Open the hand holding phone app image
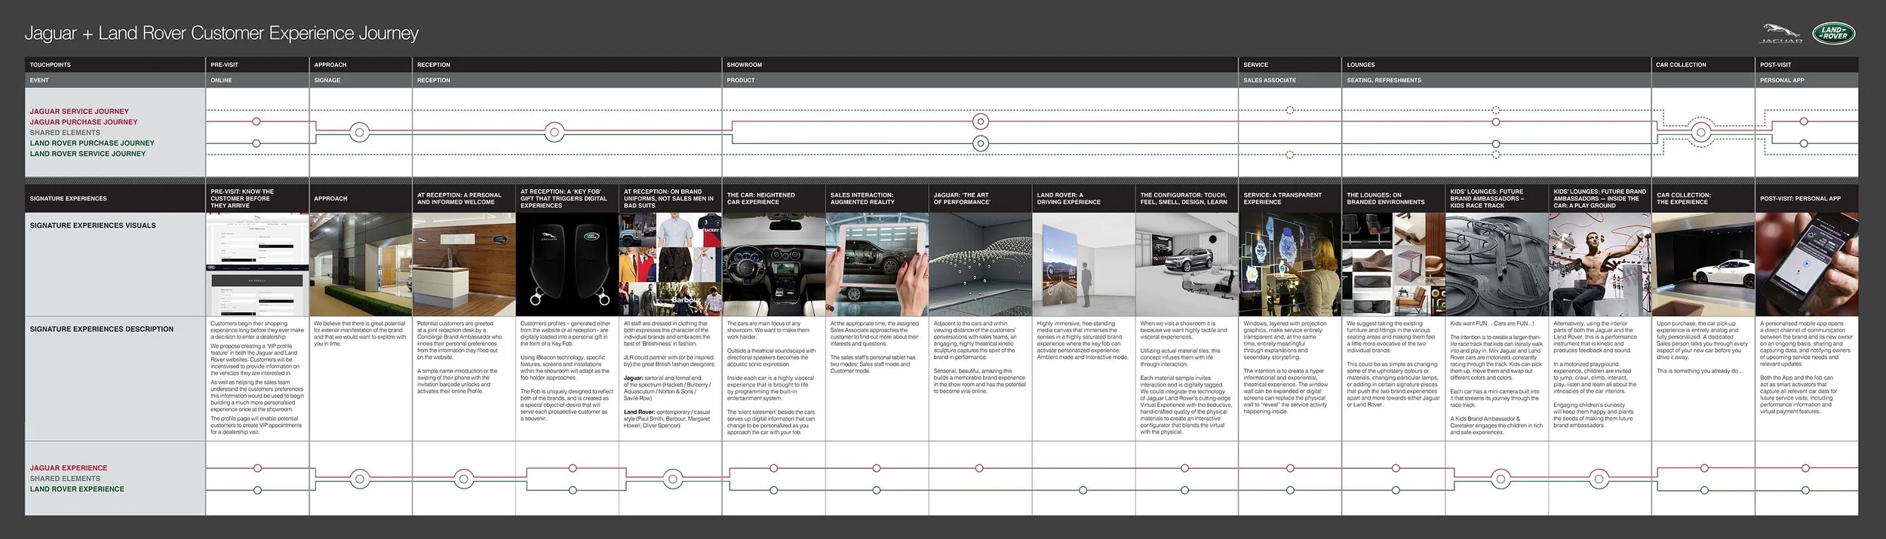The width and height of the screenshot is (1886, 539). pos(1808,265)
